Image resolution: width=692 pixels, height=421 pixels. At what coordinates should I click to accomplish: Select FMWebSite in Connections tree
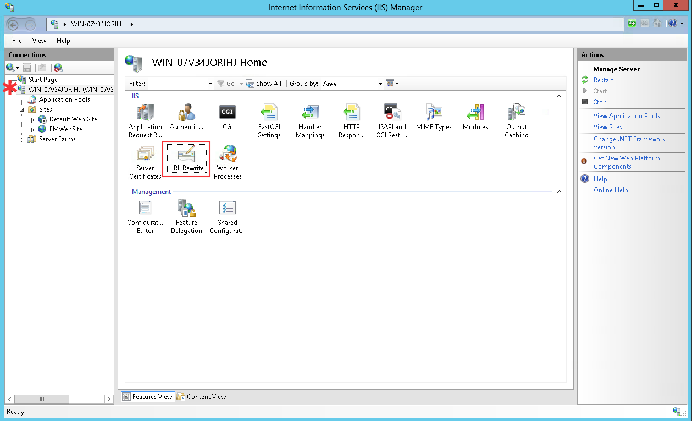pos(66,129)
